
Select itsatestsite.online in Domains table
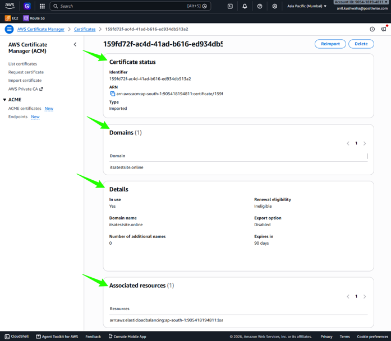pyautogui.click(x=126, y=167)
